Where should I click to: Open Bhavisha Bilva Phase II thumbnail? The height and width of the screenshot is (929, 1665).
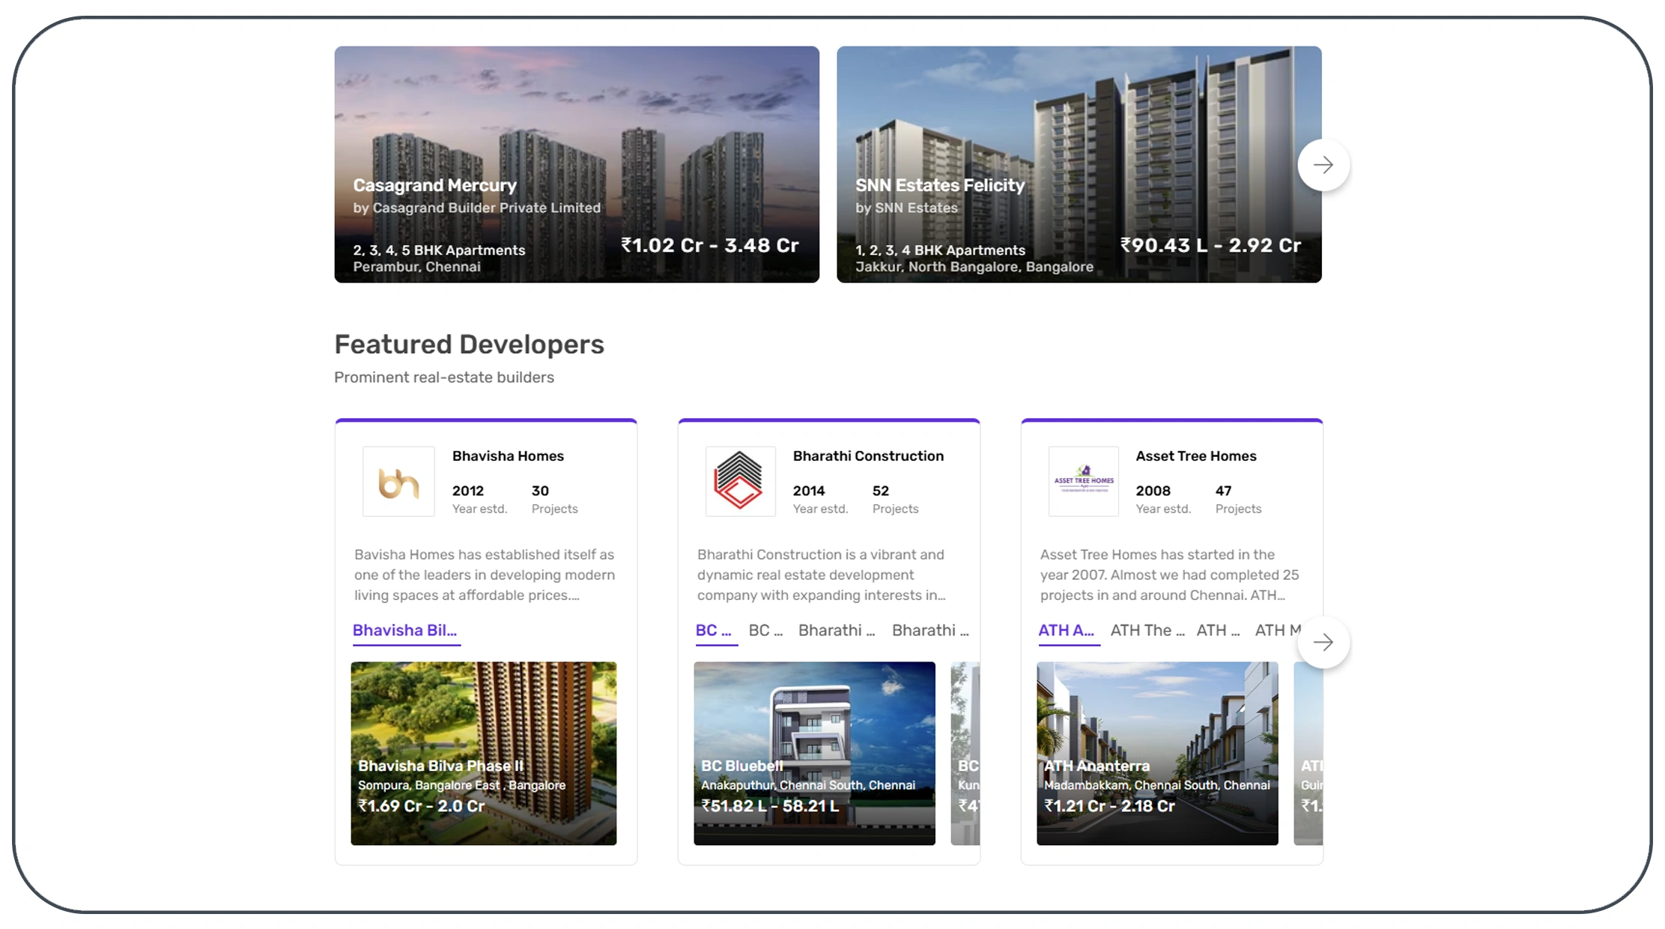483,753
